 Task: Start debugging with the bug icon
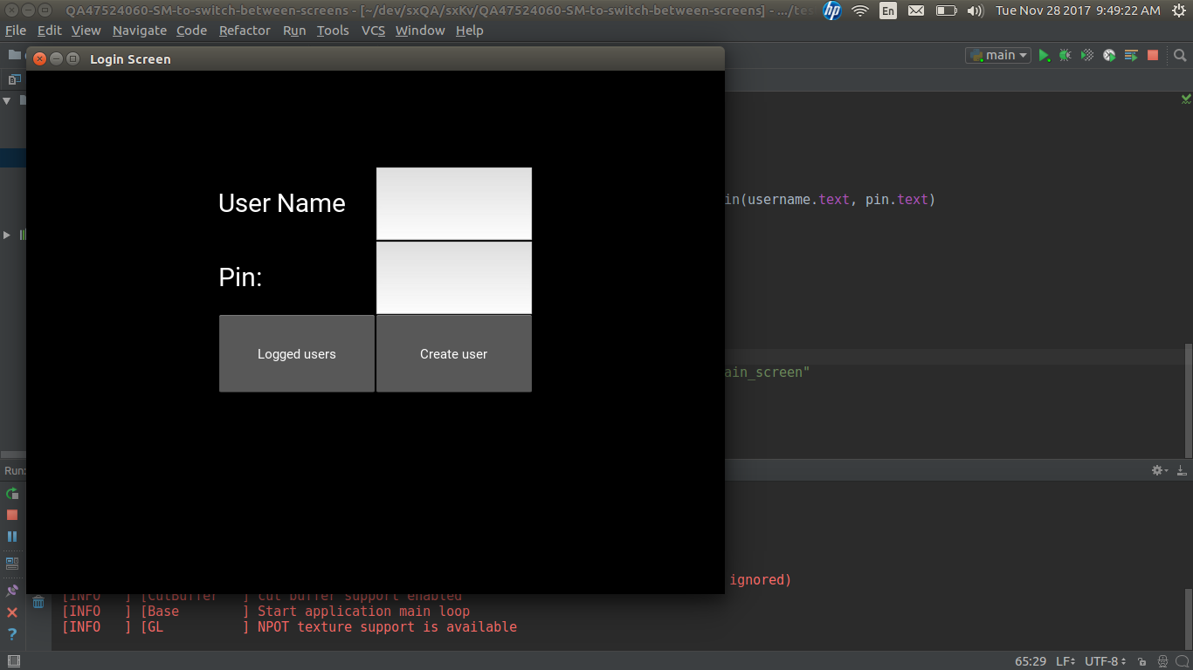coord(1065,55)
